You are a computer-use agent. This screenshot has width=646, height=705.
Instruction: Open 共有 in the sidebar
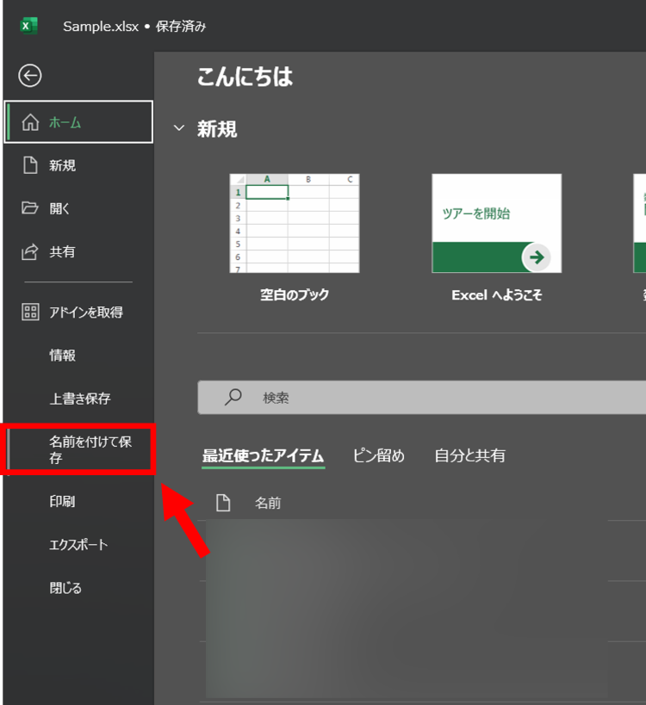pyautogui.click(x=78, y=251)
